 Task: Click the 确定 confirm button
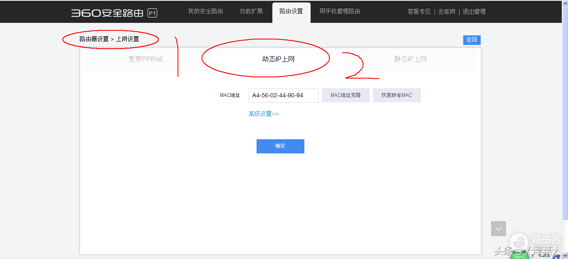280,146
